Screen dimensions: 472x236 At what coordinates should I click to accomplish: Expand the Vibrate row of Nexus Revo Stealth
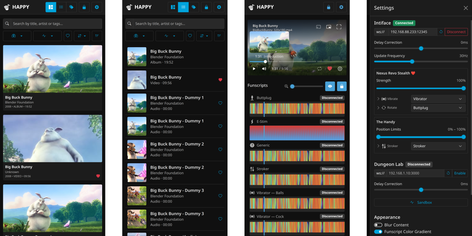pos(378,99)
